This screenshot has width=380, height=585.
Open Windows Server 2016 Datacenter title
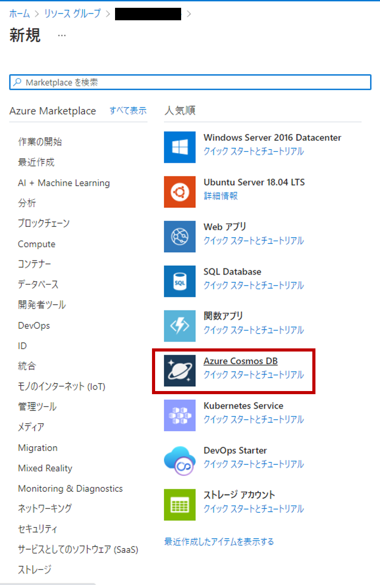272,138
